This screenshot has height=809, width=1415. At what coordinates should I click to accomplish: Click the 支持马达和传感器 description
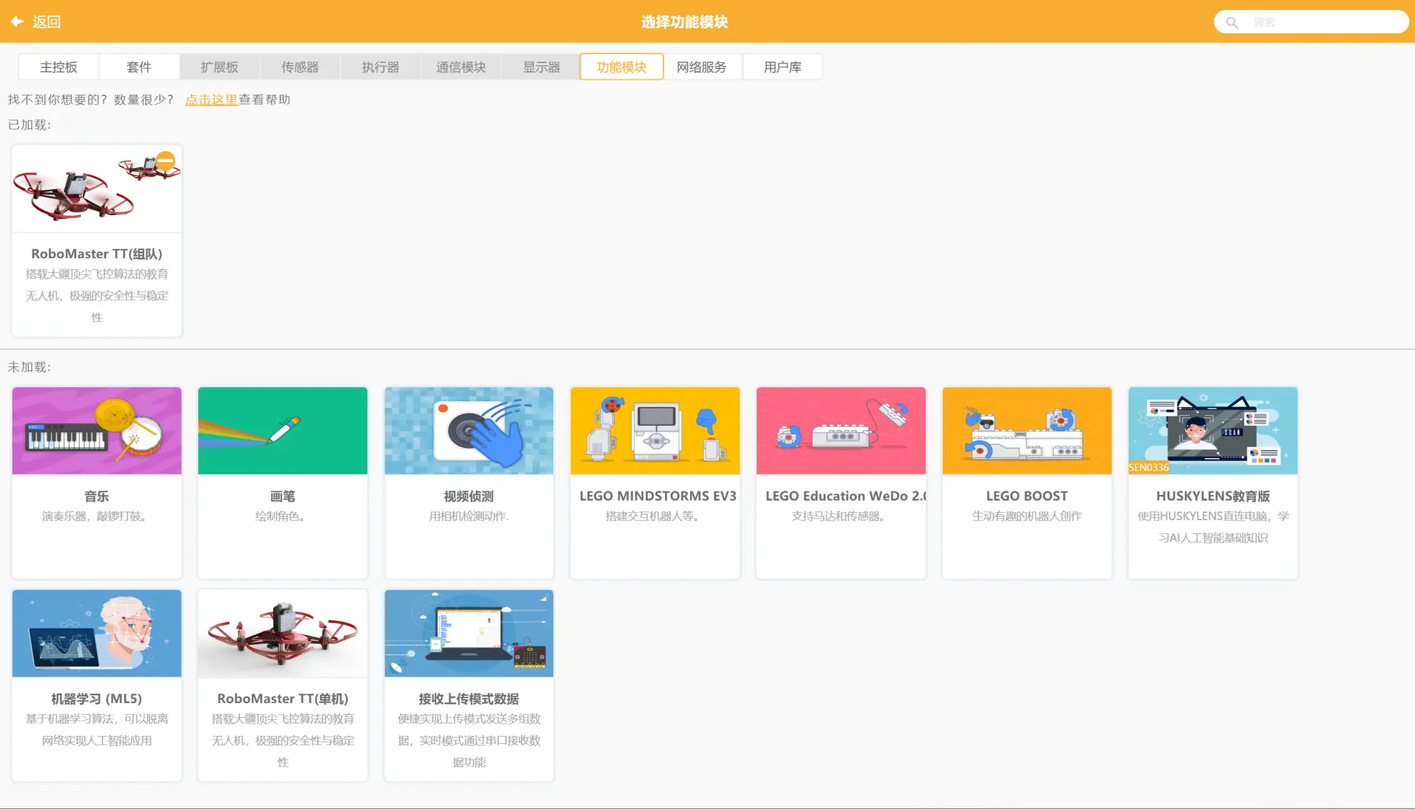[839, 517]
